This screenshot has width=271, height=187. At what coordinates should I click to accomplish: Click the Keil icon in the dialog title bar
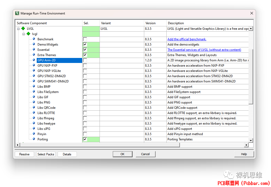pyautogui.click(x=17, y=13)
